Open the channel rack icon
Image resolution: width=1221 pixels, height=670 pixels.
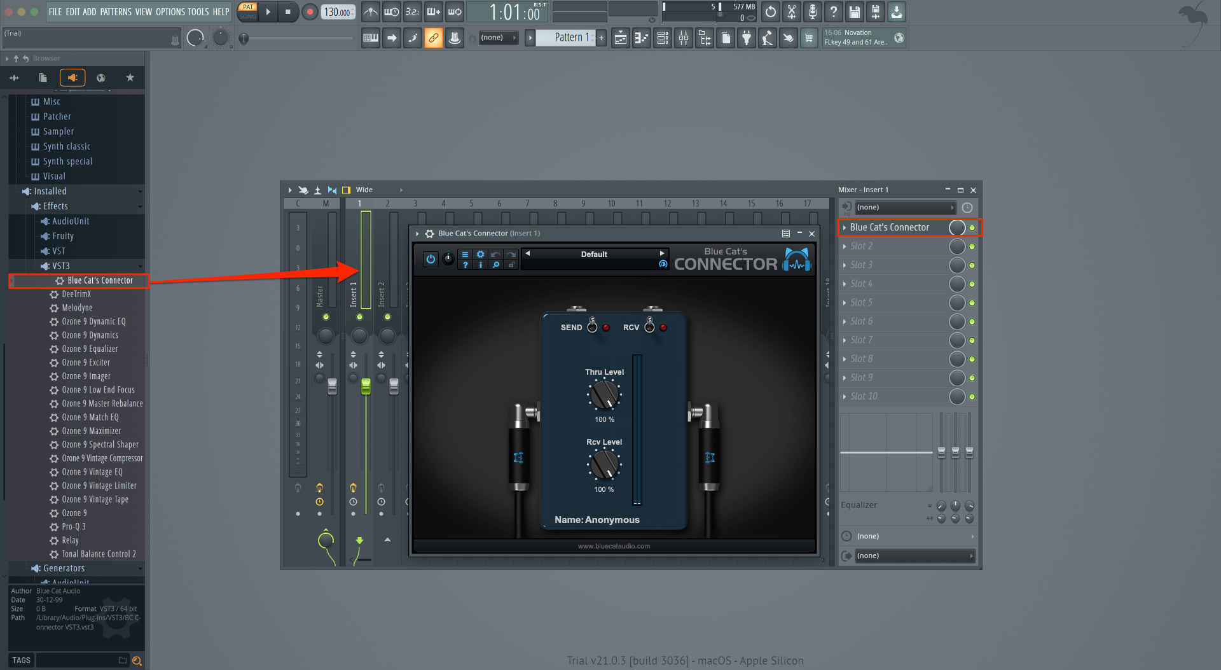pos(663,38)
